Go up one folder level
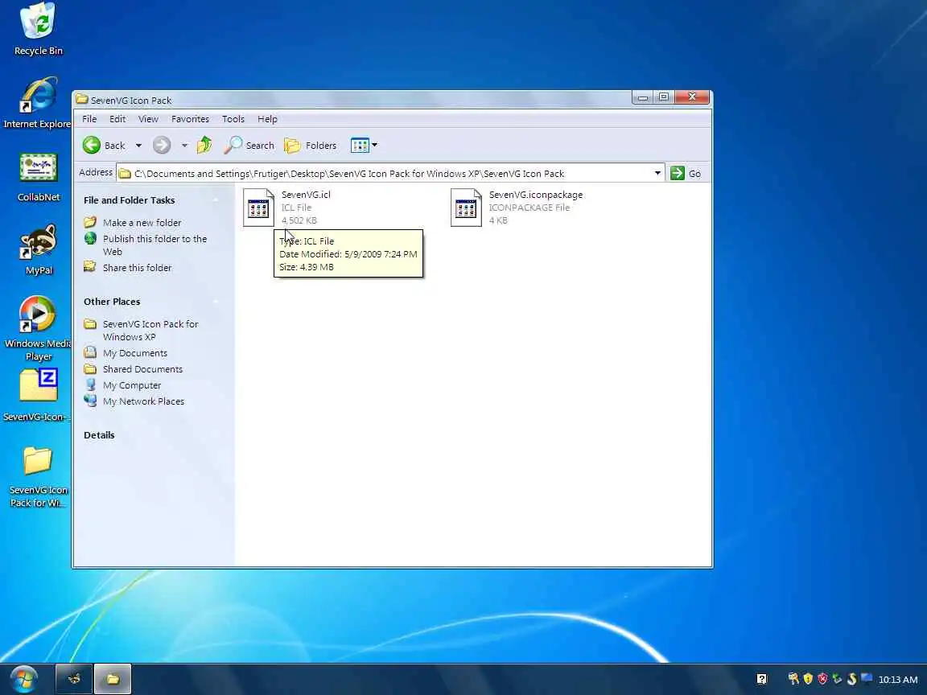 pos(204,145)
